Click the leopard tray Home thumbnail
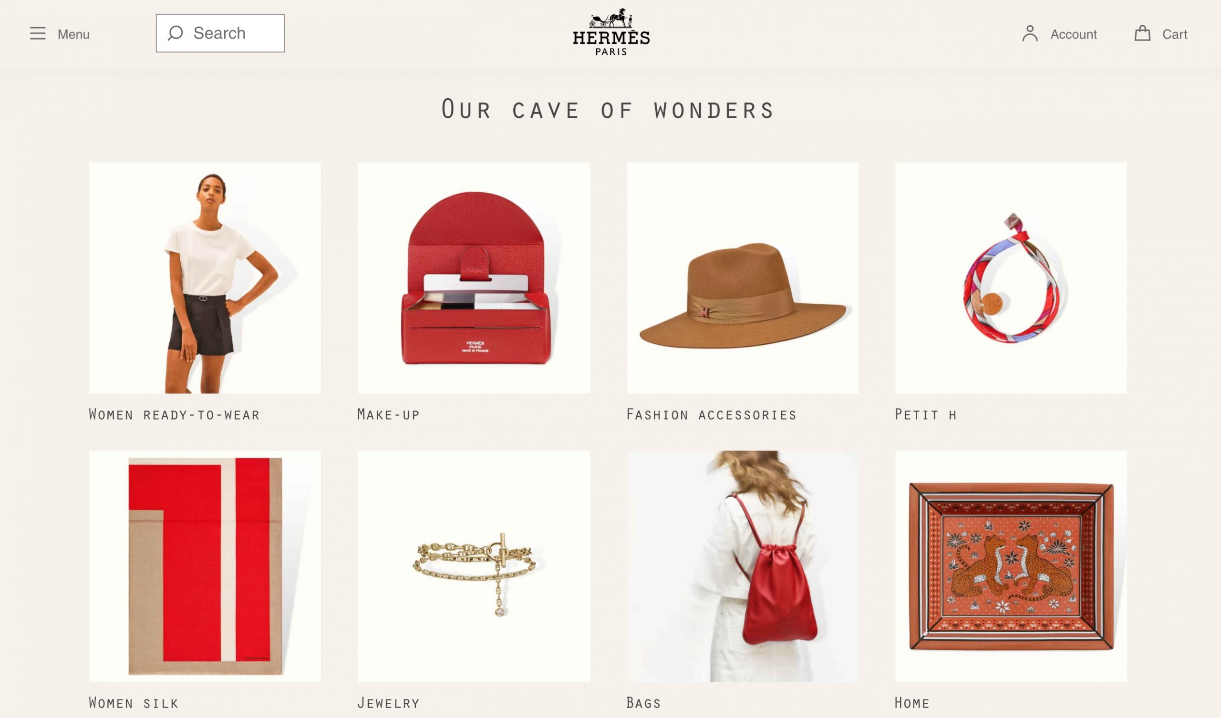 (x=1011, y=566)
